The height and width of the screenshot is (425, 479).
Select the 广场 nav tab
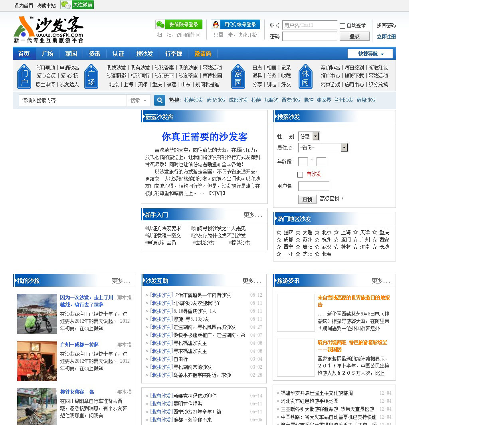(x=48, y=54)
